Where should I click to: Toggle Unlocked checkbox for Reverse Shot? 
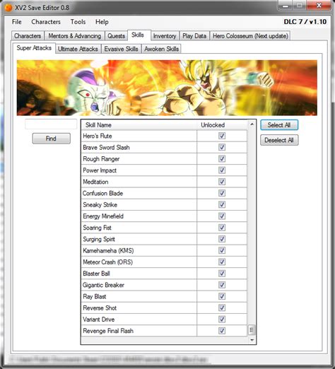tap(222, 307)
